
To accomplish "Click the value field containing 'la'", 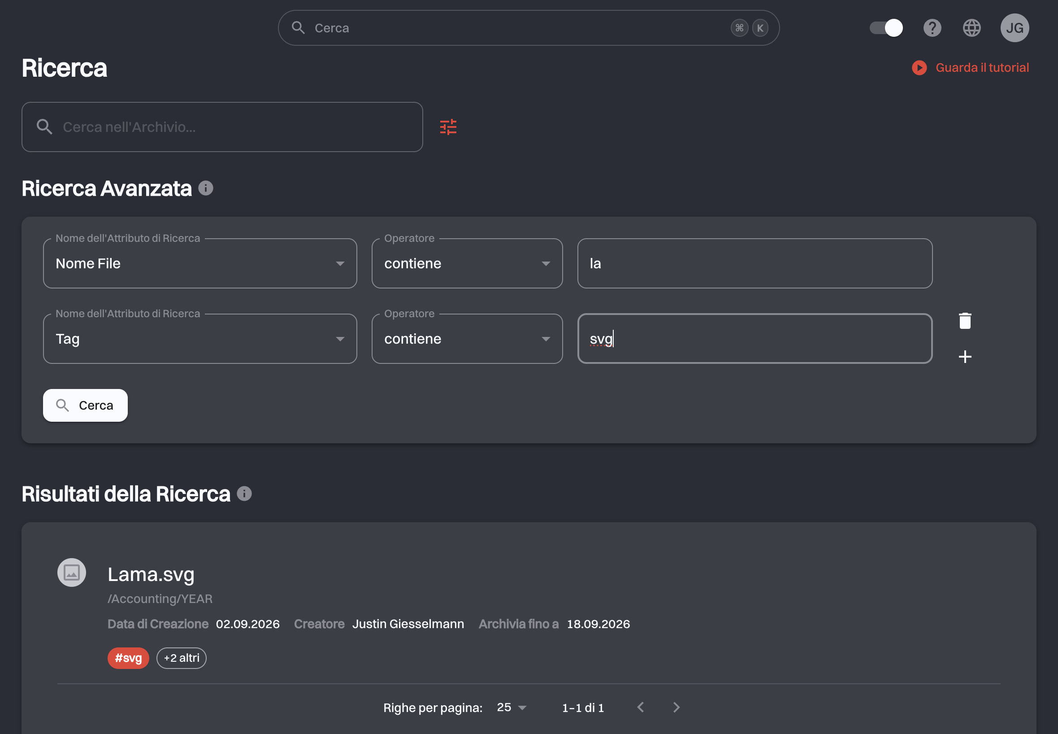I will click(754, 263).
